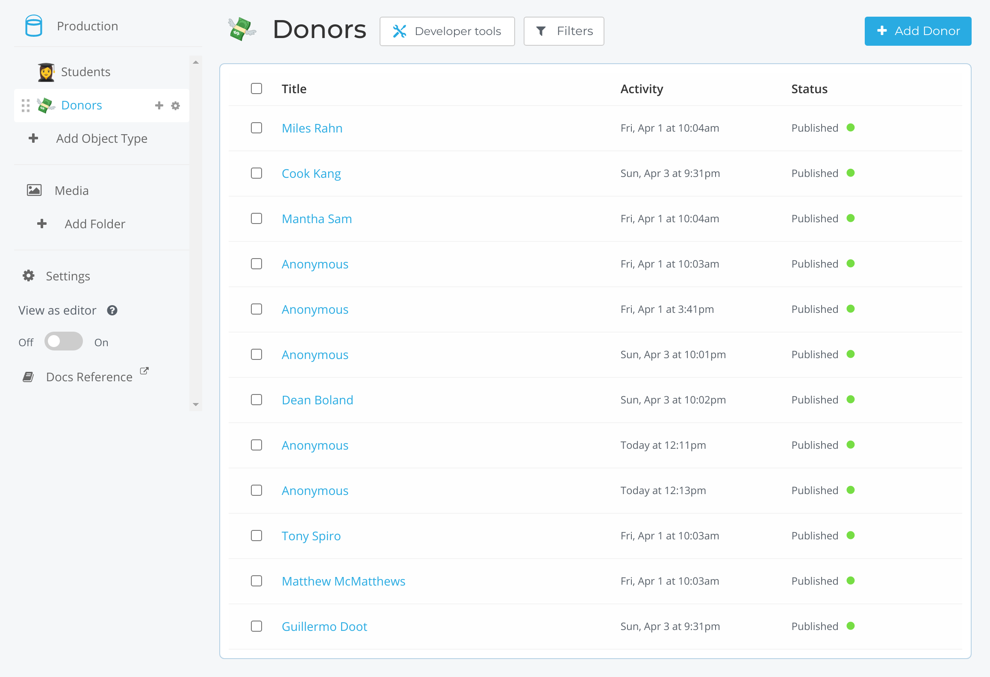Toggle the View as editor switch
This screenshot has width=990, height=677.
click(64, 341)
